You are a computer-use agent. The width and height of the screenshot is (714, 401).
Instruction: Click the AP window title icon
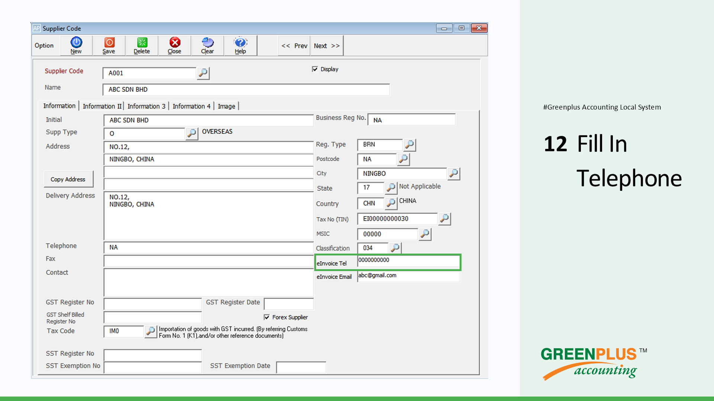[36, 28]
